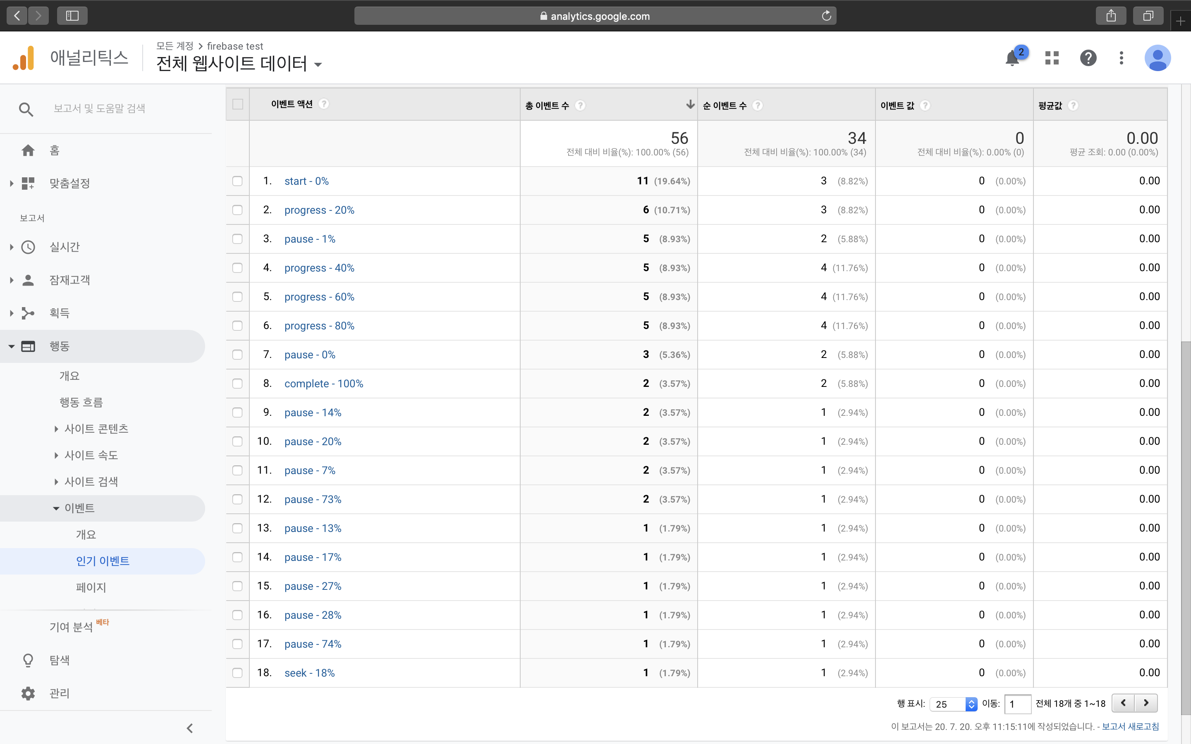Click the search magnifier icon in sidebar

pyautogui.click(x=26, y=109)
